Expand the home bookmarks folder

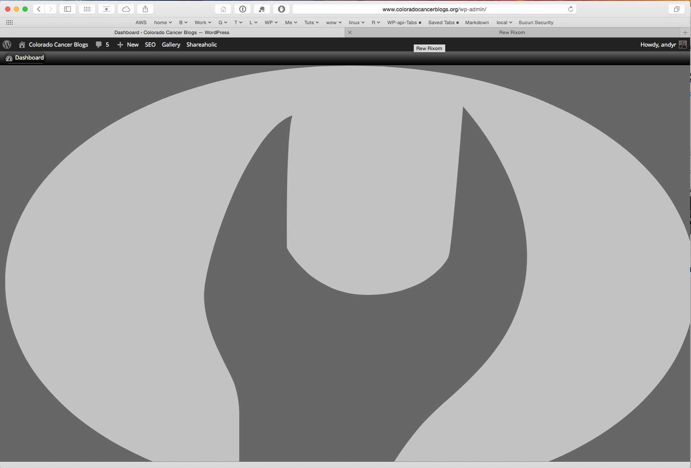[163, 22]
